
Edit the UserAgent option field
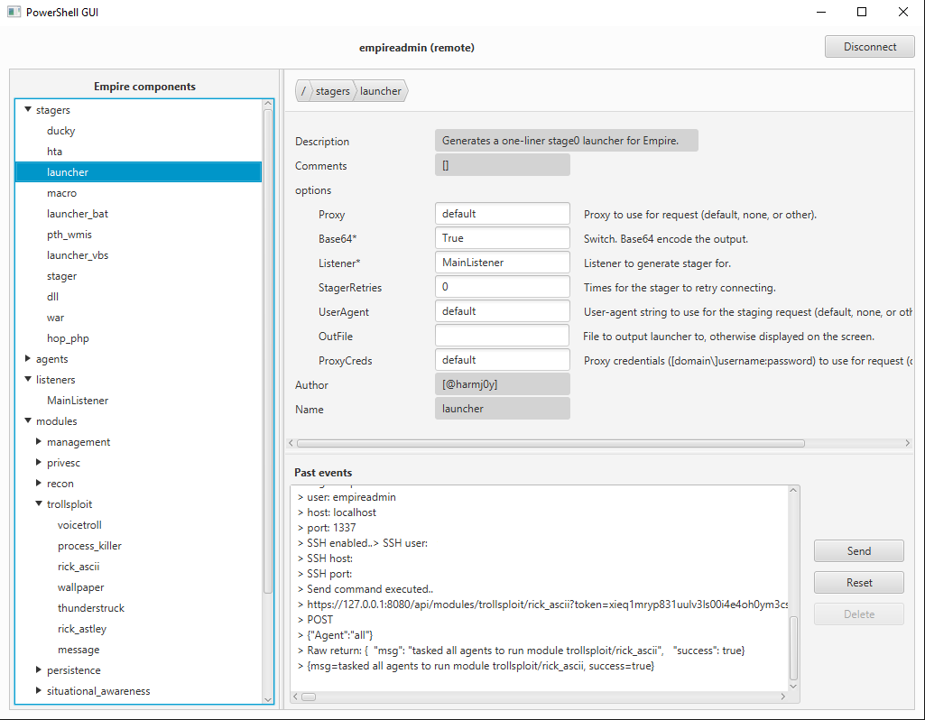click(502, 311)
